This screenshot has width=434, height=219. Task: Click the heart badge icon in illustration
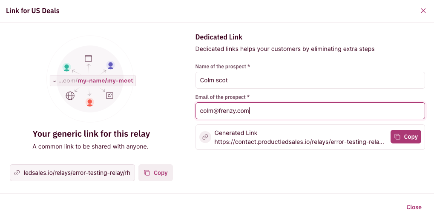pos(109,95)
